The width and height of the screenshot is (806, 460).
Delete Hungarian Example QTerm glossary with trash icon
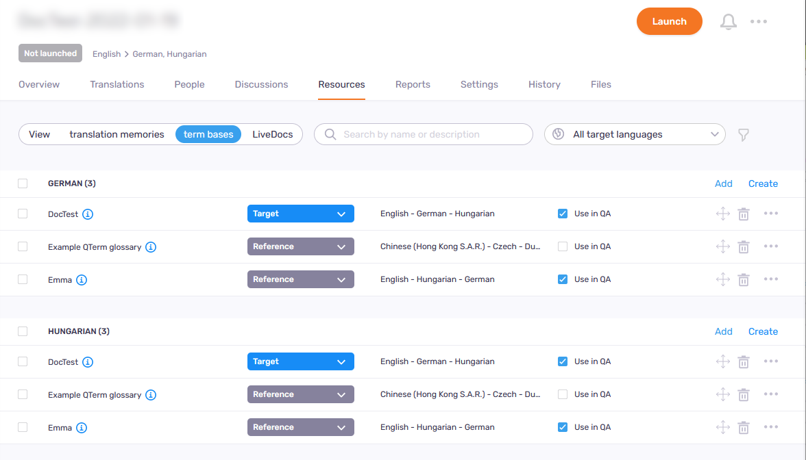pos(743,394)
